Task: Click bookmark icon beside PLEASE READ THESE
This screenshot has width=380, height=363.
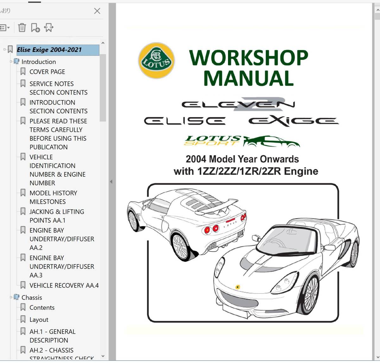Action: coord(23,121)
